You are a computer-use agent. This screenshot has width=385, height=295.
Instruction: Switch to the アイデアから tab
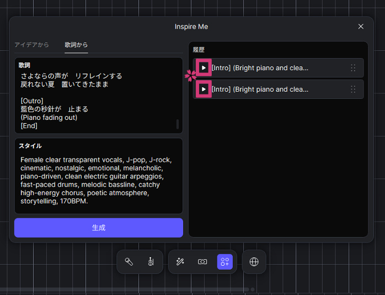pos(31,45)
